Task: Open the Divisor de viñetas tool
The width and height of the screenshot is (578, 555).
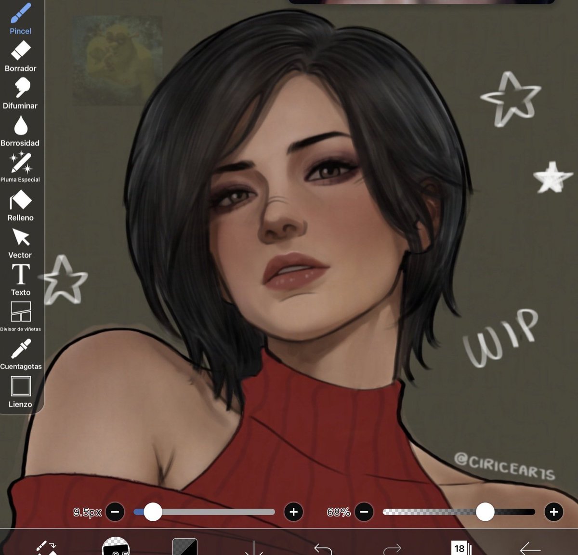Action: pos(20,317)
